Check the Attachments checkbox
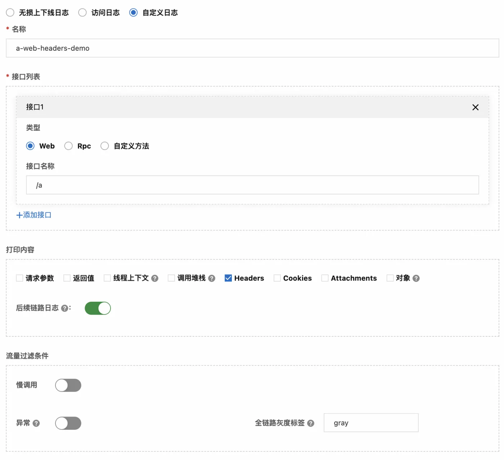504x460 pixels. pyautogui.click(x=325, y=278)
